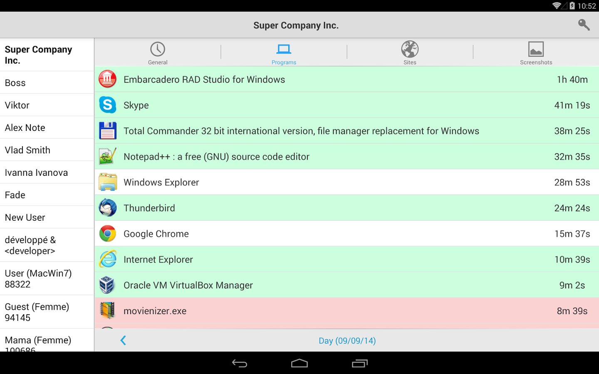
Task: Click the Total Commander floppy icon
Action: pos(108,130)
